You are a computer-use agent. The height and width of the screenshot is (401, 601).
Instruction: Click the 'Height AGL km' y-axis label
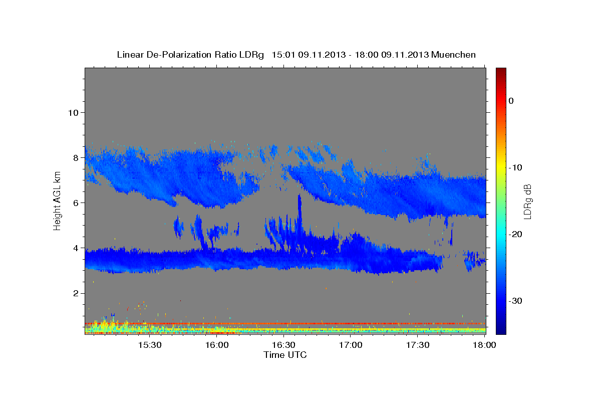[58, 200]
